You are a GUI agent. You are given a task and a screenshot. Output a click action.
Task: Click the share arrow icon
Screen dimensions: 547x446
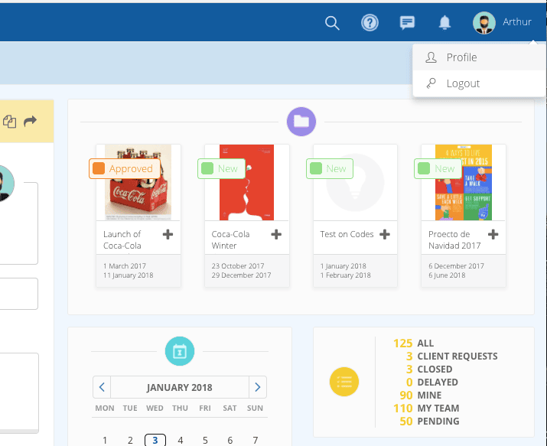[x=31, y=121]
